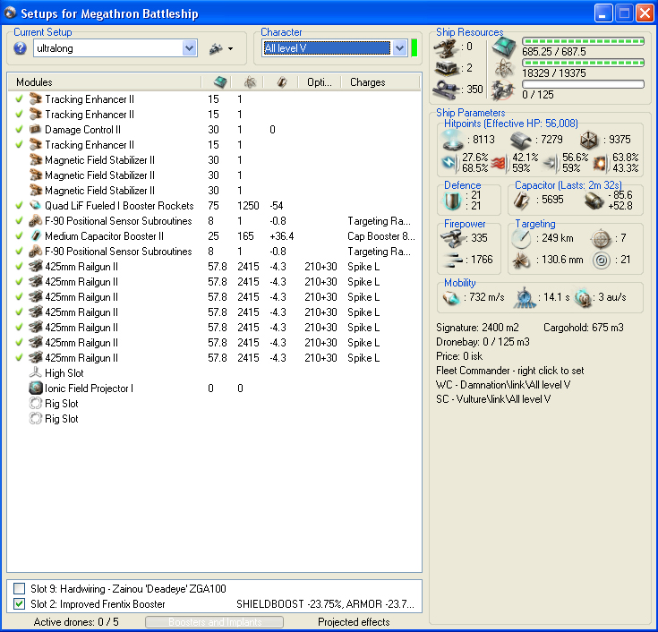Click the thermal resistance flame icon

pos(499,163)
